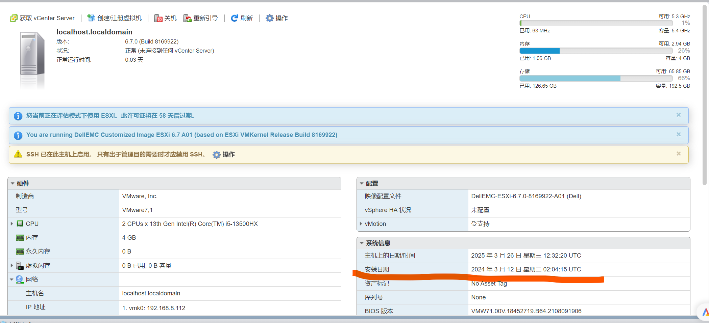The image size is (709, 323).
Task: Click info icon on evaluation license banner
Action: [x=18, y=116]
